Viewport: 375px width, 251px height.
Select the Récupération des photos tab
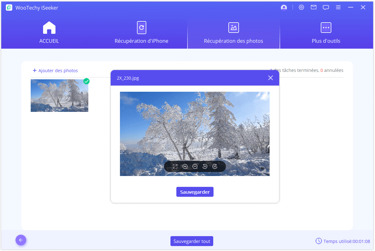233,33
